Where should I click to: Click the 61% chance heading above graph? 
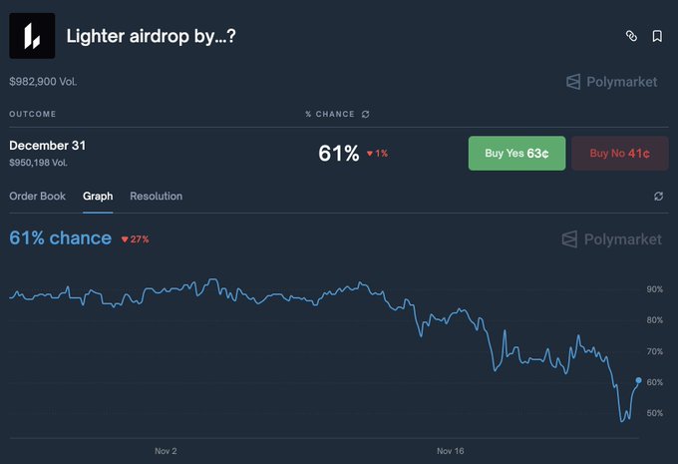[60, 238]
